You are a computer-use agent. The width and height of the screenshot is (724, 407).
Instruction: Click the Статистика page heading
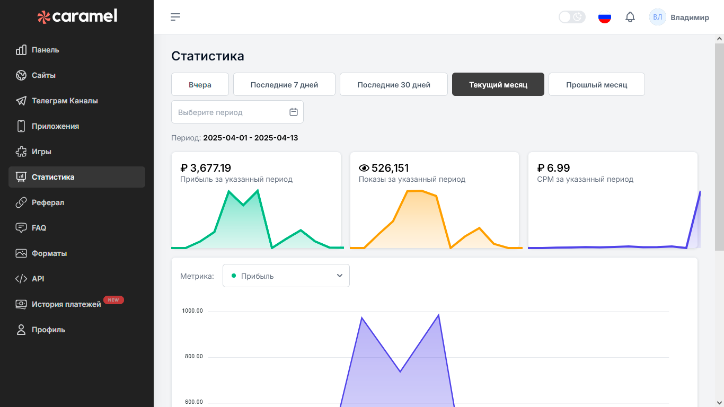point(208,56)
